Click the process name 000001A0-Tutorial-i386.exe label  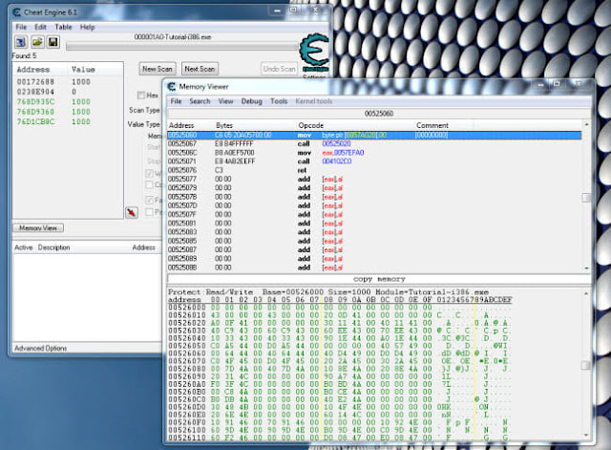click(x=173, y=36)
